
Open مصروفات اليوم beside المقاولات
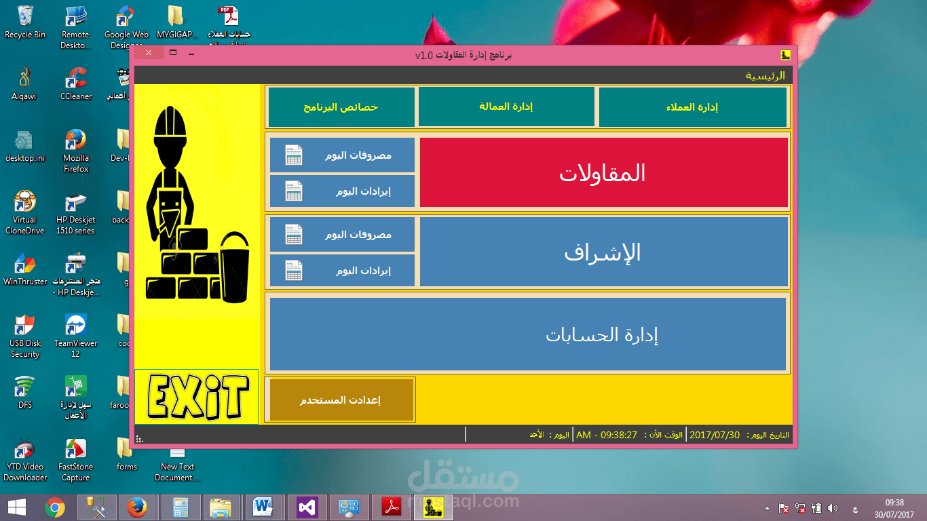pos(342,155)
